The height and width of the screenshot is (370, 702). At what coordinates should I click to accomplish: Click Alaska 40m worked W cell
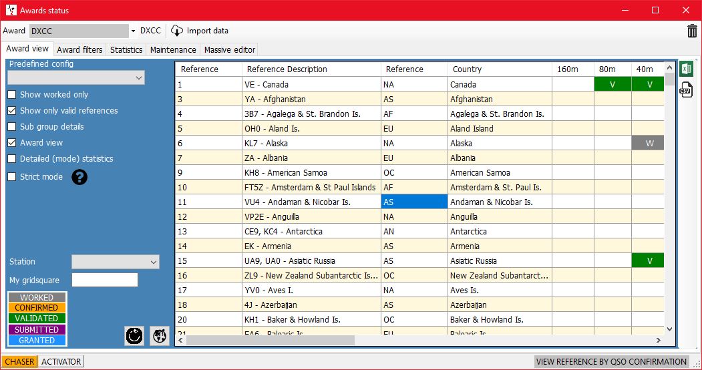648,143
